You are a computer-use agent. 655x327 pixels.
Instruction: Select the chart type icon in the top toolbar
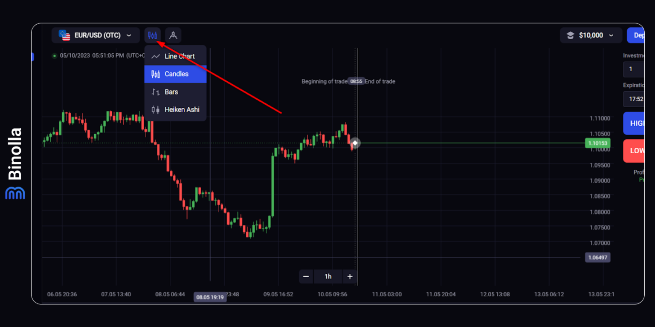[x=152, y=35]
